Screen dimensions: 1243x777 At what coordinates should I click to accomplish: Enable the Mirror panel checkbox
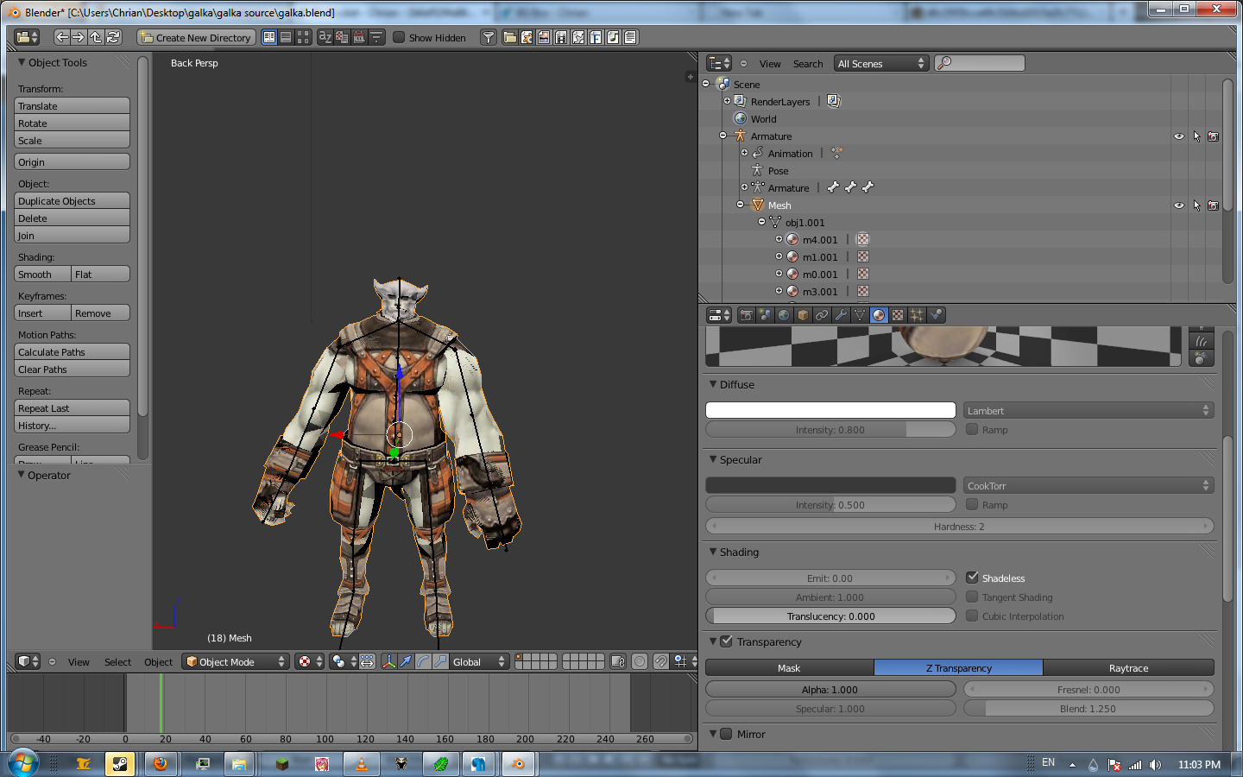click(x=726, y=734)
